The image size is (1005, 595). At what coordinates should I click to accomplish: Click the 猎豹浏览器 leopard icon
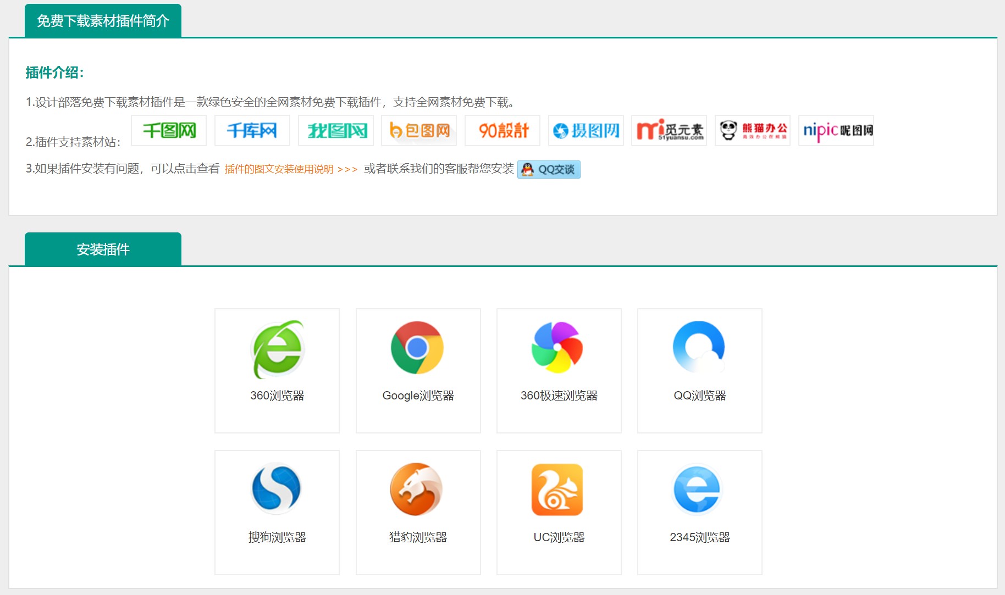pyautogui.click(x=416, y=490)
